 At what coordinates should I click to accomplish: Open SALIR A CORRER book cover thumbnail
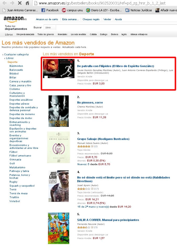click(x=59, y=228)
